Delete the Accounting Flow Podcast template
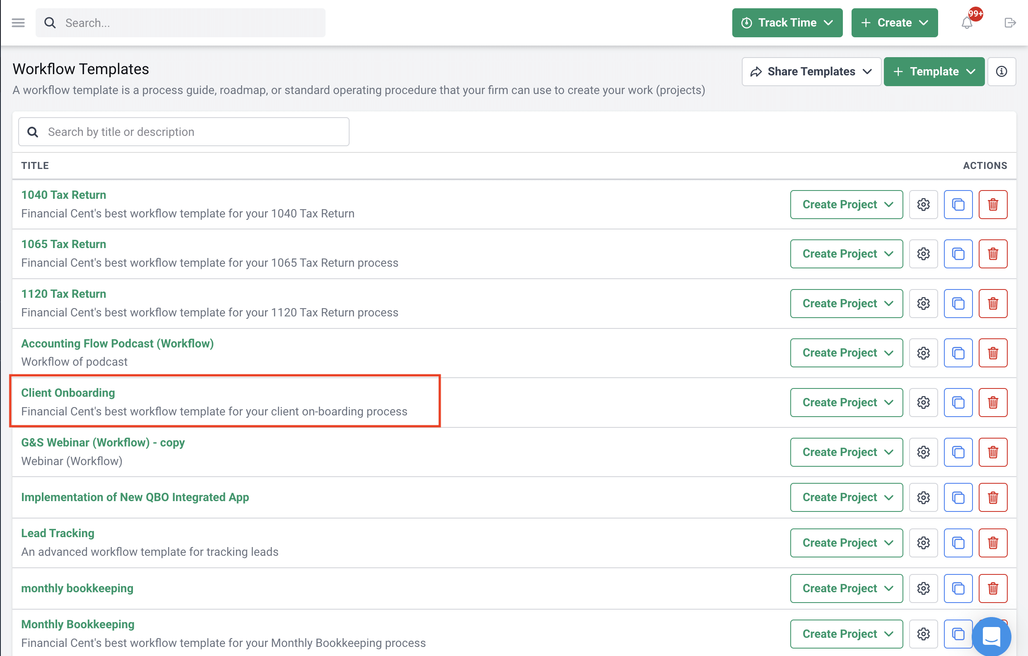Image resolution: width=1028 pixels, height=656 pixels. tap(993, 353)
